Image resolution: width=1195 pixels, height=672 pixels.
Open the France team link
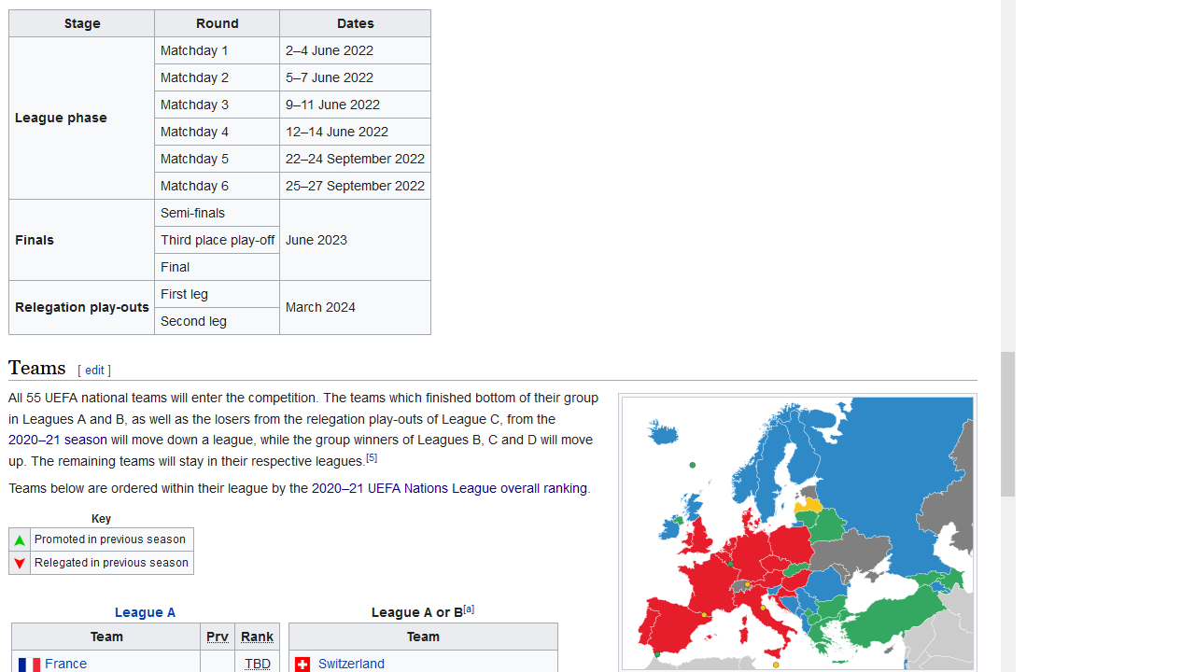(65, 664)
